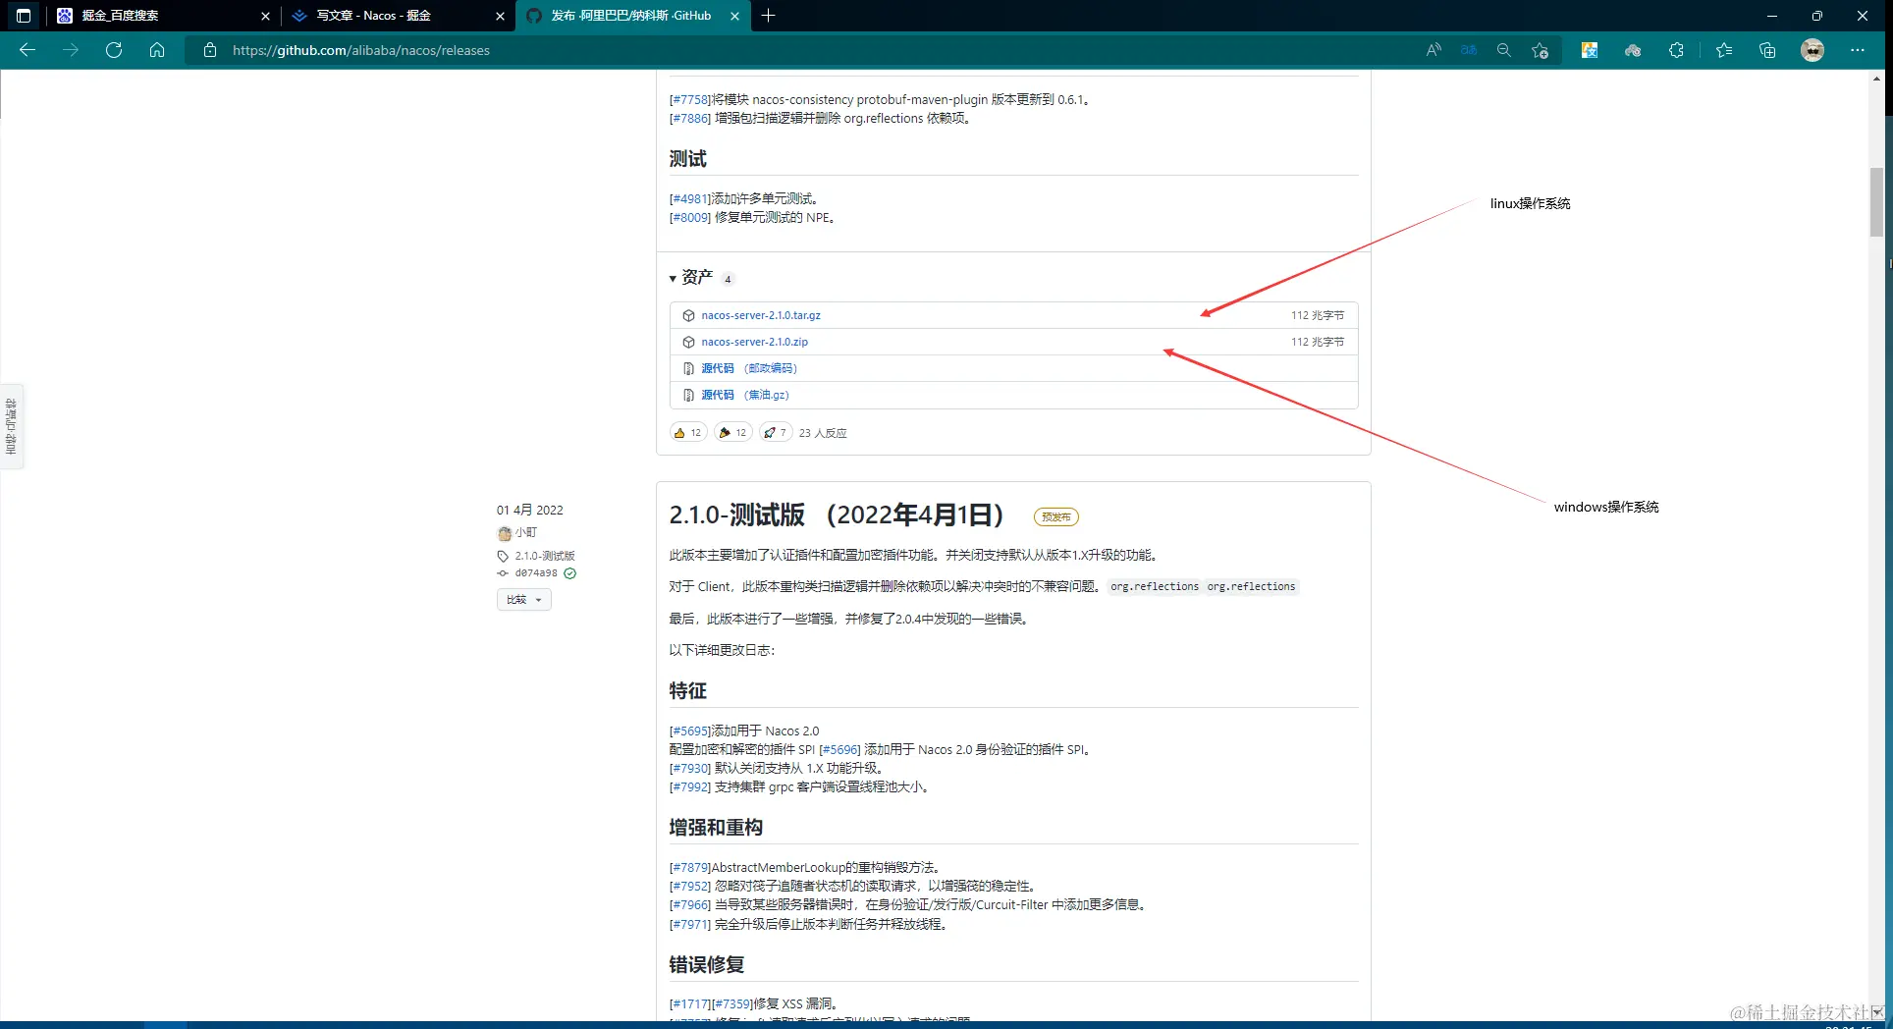Click file icon beside 源代码 (邮政编码)
Viewport: 1893px width, 1029px height.
(688, 368)
